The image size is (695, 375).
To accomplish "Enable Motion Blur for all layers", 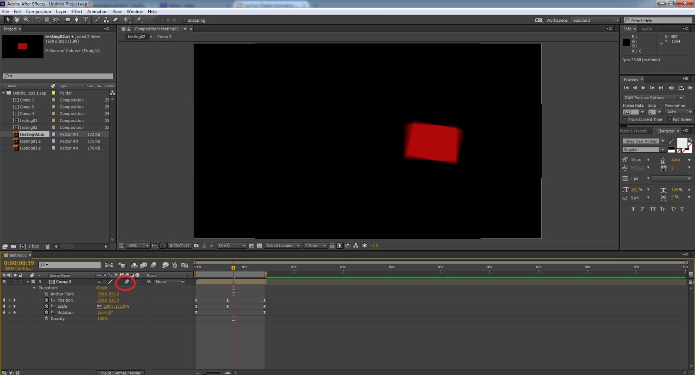I will click(x=153, y=265).
